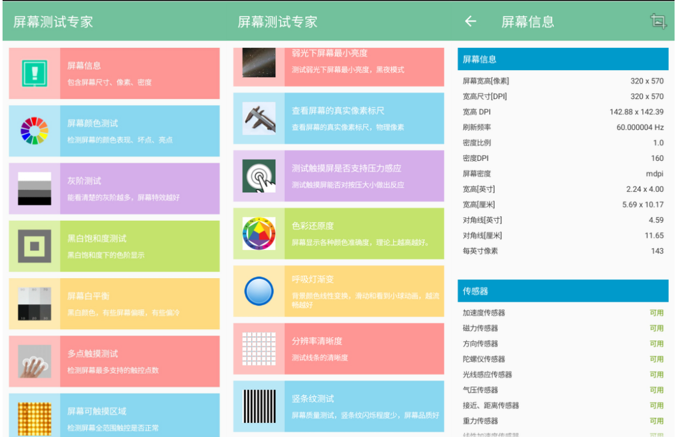Open the 色彩还原度 entry
677x437 pixels.
pos(339,233)
